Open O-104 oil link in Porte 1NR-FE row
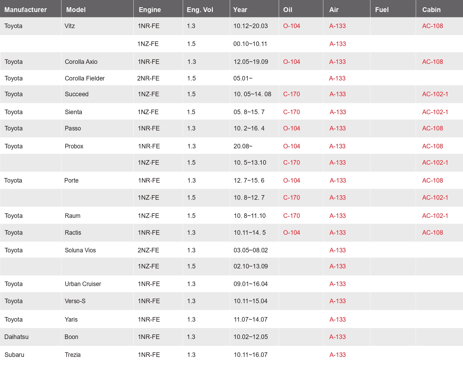 pos(292,180)
